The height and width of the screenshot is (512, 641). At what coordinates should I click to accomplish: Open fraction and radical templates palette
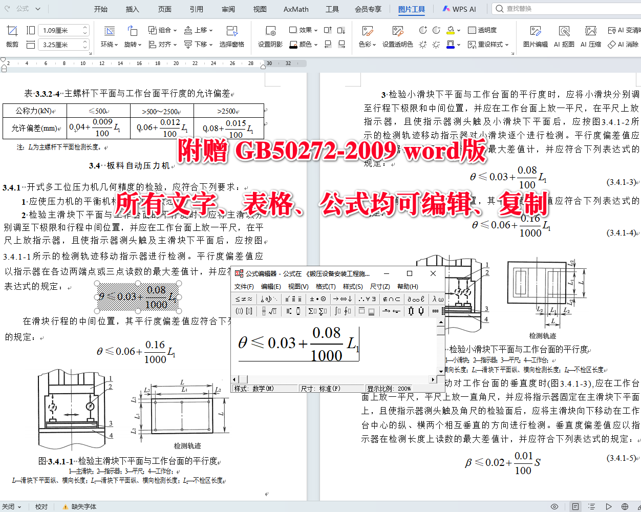pyautogui.click(x=269, y=311)
